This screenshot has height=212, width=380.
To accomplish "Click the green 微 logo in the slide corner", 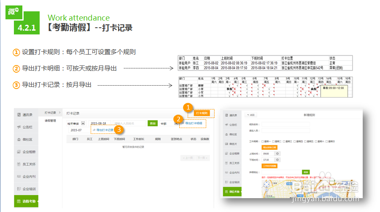I will (14, 12).
